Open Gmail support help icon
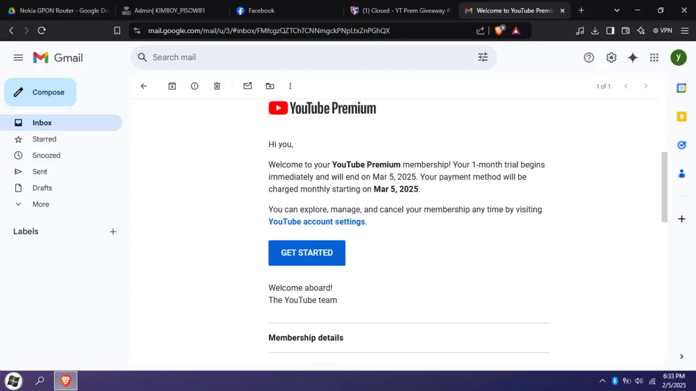 point(589,58)
